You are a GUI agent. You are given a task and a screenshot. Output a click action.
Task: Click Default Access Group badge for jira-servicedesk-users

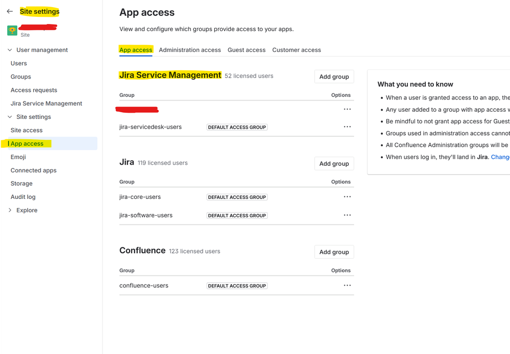click(x=237, y=127)
